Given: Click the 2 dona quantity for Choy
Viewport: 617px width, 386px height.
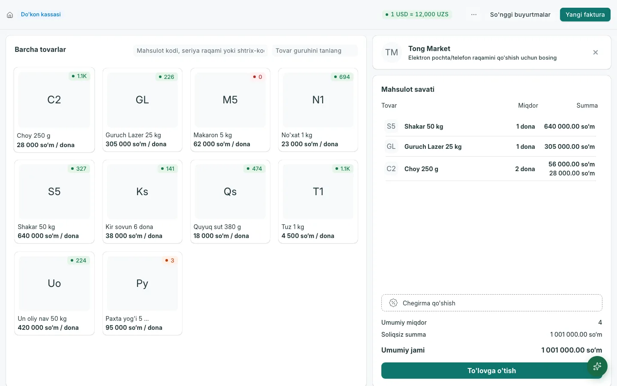Looking at the screenshot, I should (525, 169).
